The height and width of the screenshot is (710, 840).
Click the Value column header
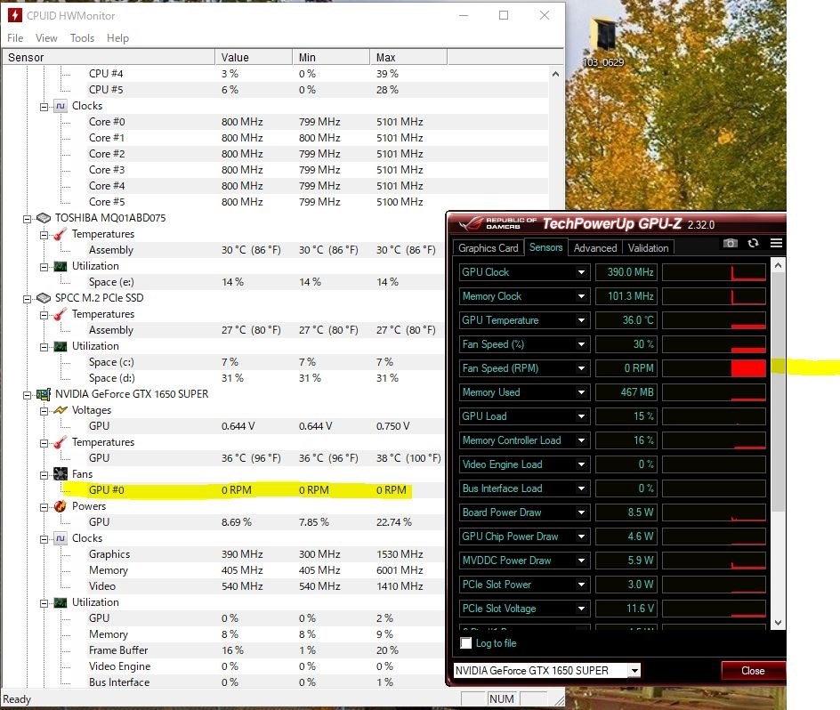click(254, 57)
